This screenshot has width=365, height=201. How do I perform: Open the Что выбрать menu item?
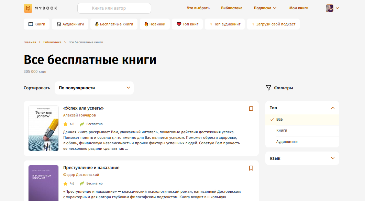(x=198, y=8)
